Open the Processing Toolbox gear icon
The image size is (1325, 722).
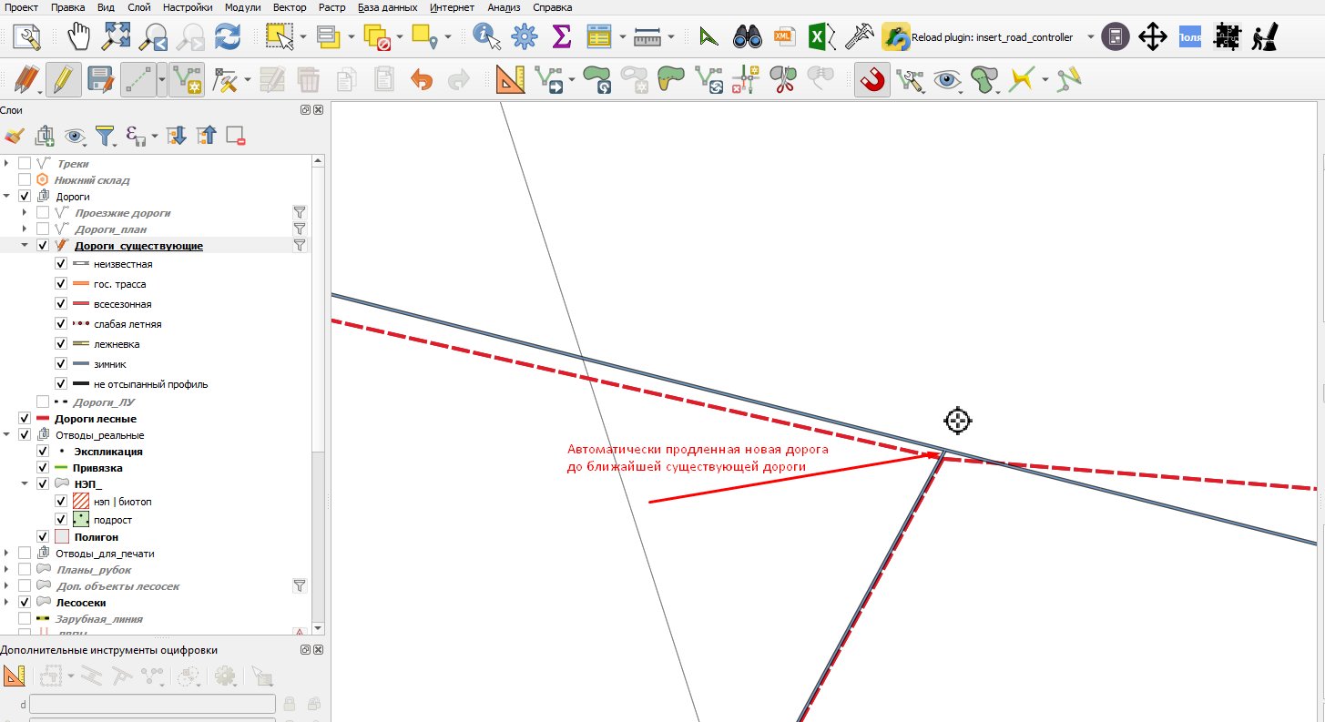click(x=525, y=37)
